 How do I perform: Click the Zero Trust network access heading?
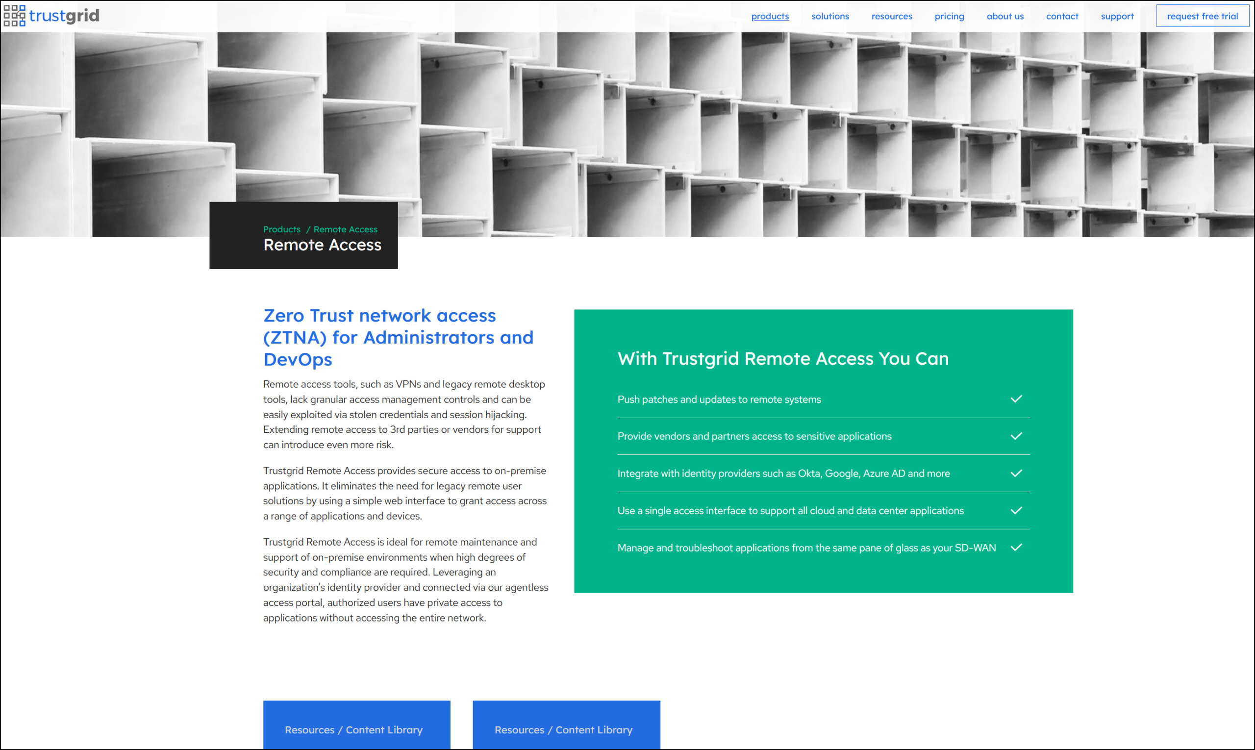398,337
